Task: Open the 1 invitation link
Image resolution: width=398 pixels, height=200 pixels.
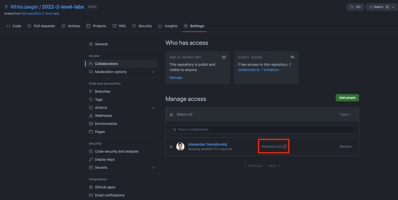Action: pyautogui.click(x=270, y=70)
